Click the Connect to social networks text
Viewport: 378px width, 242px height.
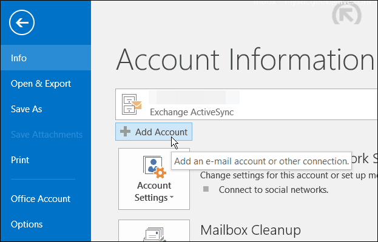(274, 190)
